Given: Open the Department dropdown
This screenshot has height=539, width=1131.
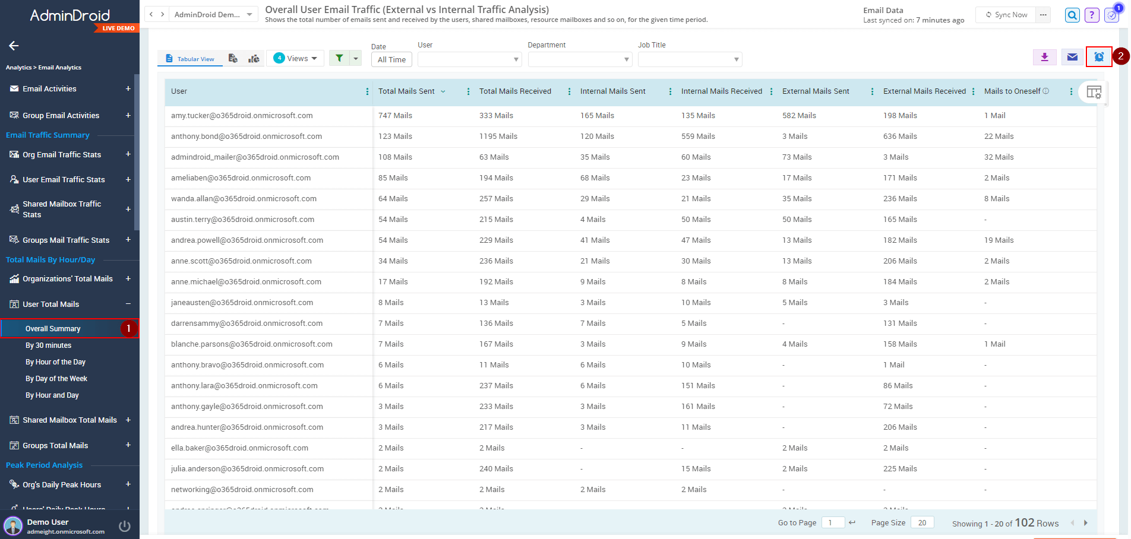Looking at the screenshot, I should tap(579, 59).
